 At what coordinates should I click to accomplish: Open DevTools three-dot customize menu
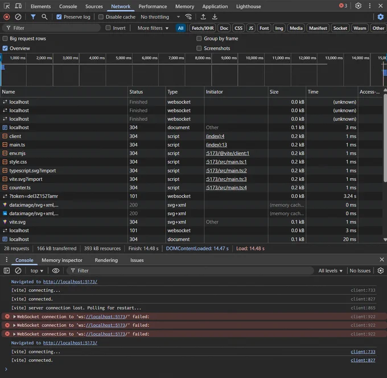(x=370, y=6)
